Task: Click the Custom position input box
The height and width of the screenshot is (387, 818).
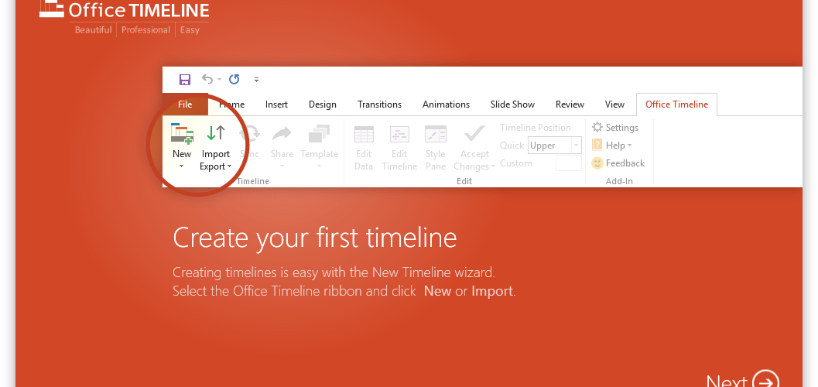Action: point(569,163)
